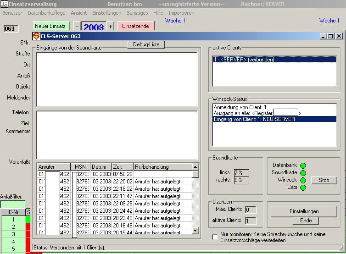Screen dimensions: 346x254
Task: Increase the year with plus button
Action: [x=110, y=27]
